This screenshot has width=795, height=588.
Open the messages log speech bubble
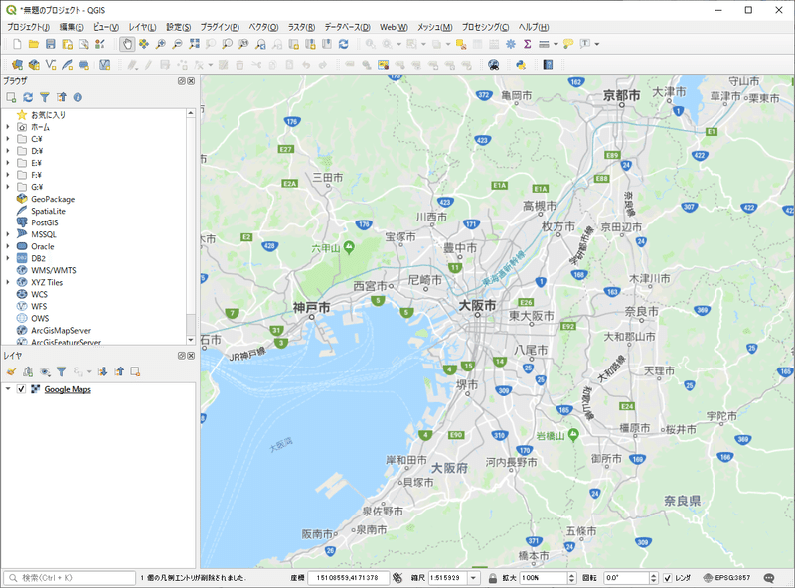point(769,578)
